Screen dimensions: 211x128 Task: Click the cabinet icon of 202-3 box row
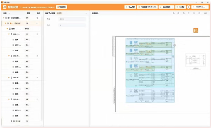[x=11, y=78]
